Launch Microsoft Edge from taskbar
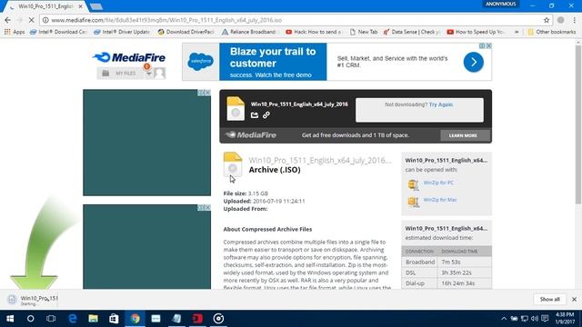Image resolution: width=582 pixels, height=327 pixels. (73, 319)
